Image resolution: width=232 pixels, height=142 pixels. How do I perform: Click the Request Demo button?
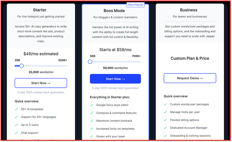coord(190,78)
